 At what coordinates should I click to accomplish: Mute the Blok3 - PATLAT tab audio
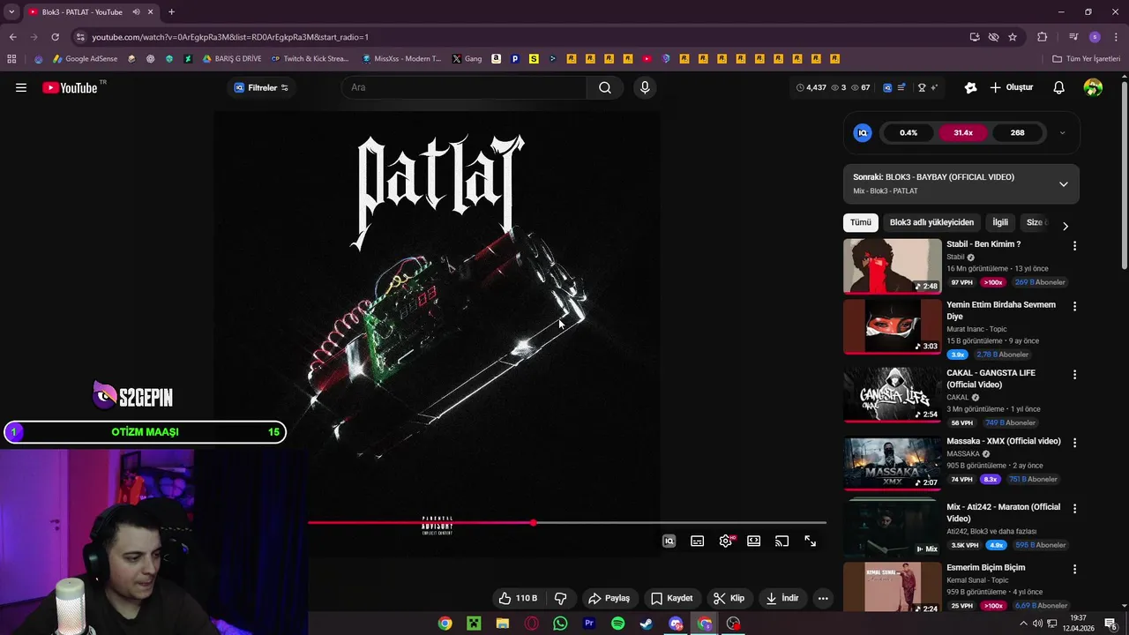coord(136,12)
